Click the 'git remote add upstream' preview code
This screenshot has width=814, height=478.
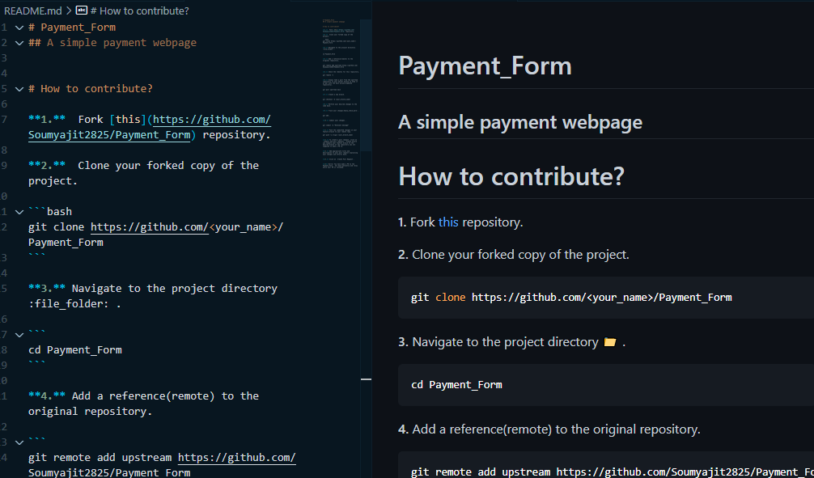(x=613, y=472)
